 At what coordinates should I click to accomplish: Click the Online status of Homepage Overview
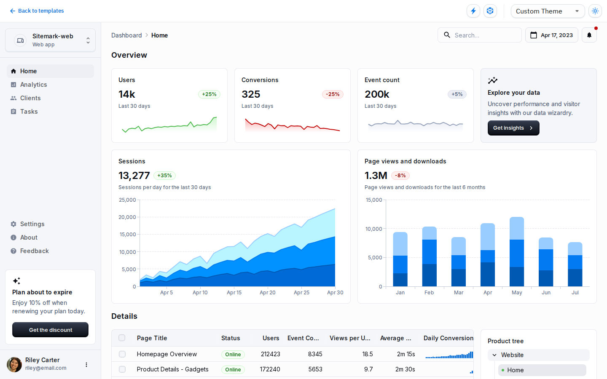pyautogui.click(x=233, y=355)
